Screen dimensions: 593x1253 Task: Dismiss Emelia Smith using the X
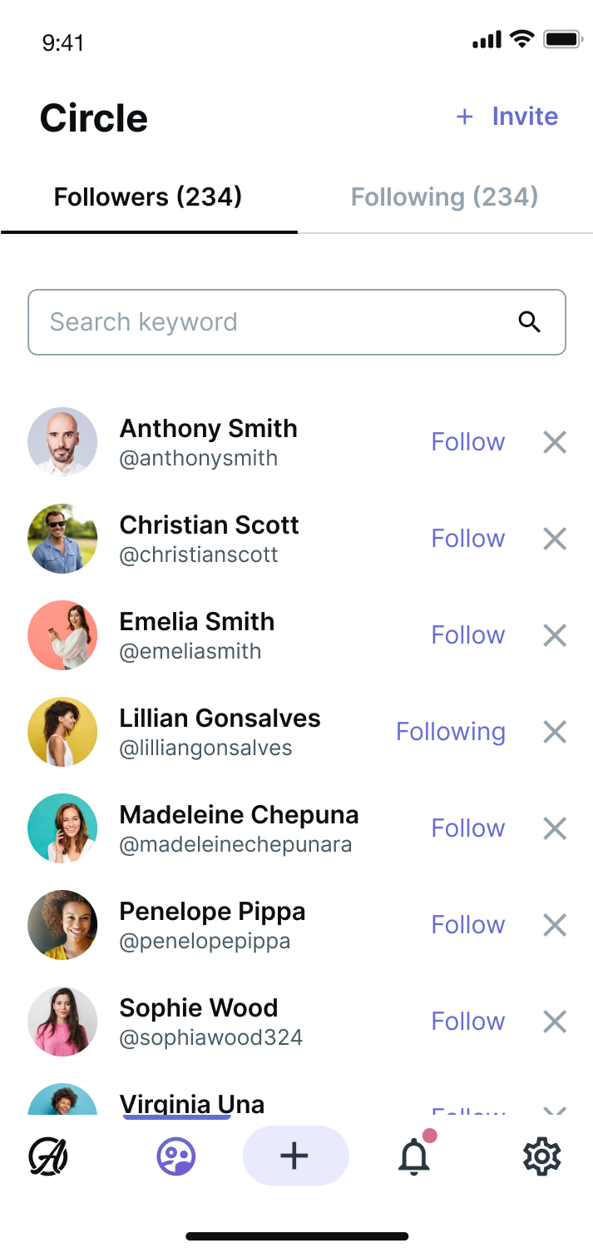pos(555,635)
